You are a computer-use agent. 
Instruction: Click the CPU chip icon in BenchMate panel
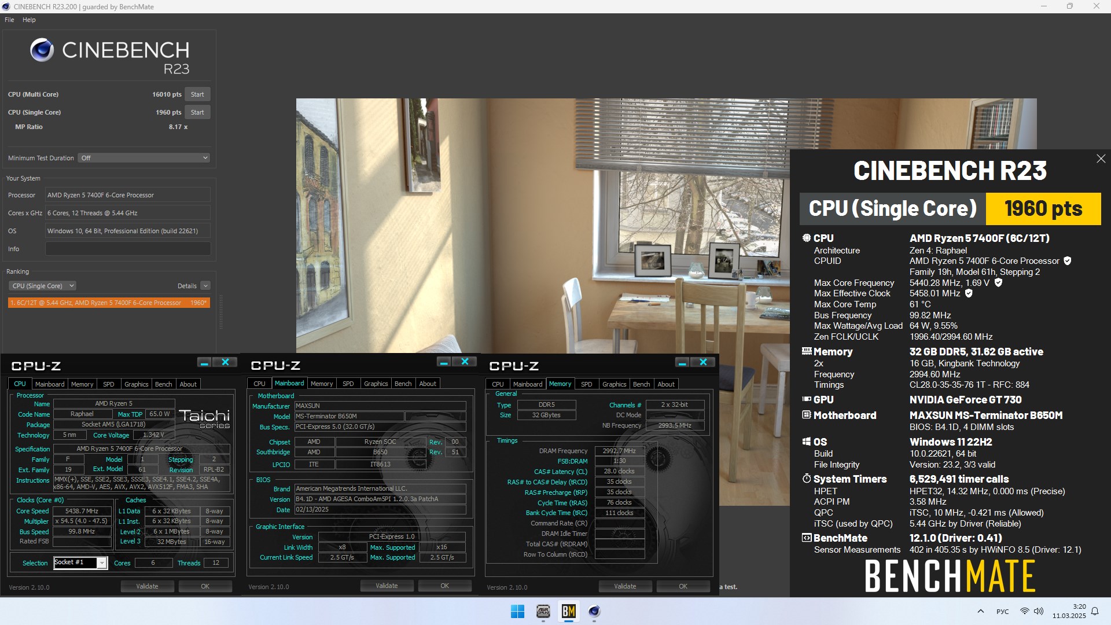point(807,238)
